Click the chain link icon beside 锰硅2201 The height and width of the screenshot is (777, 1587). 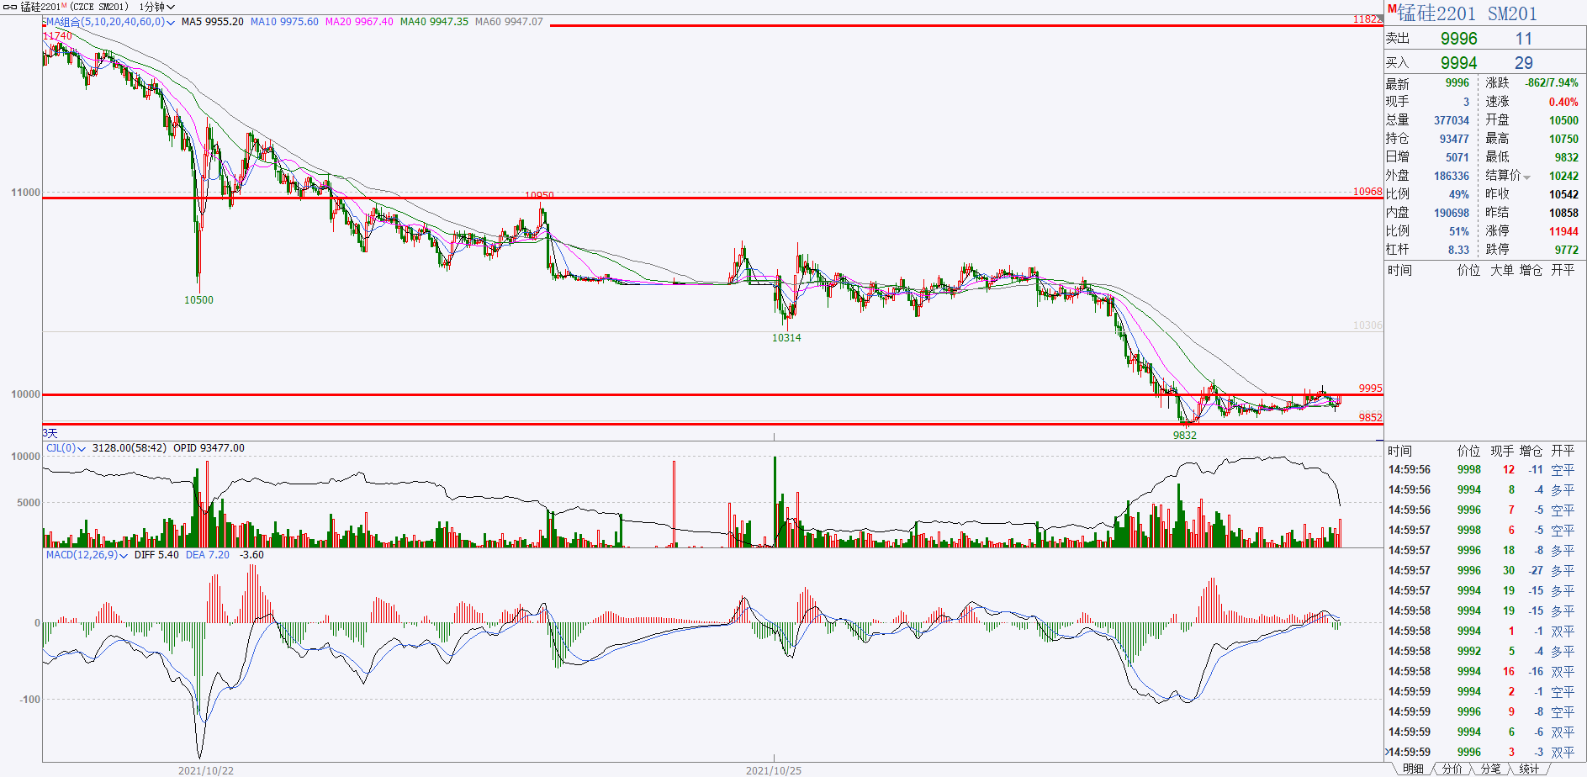tap(10, 7)
